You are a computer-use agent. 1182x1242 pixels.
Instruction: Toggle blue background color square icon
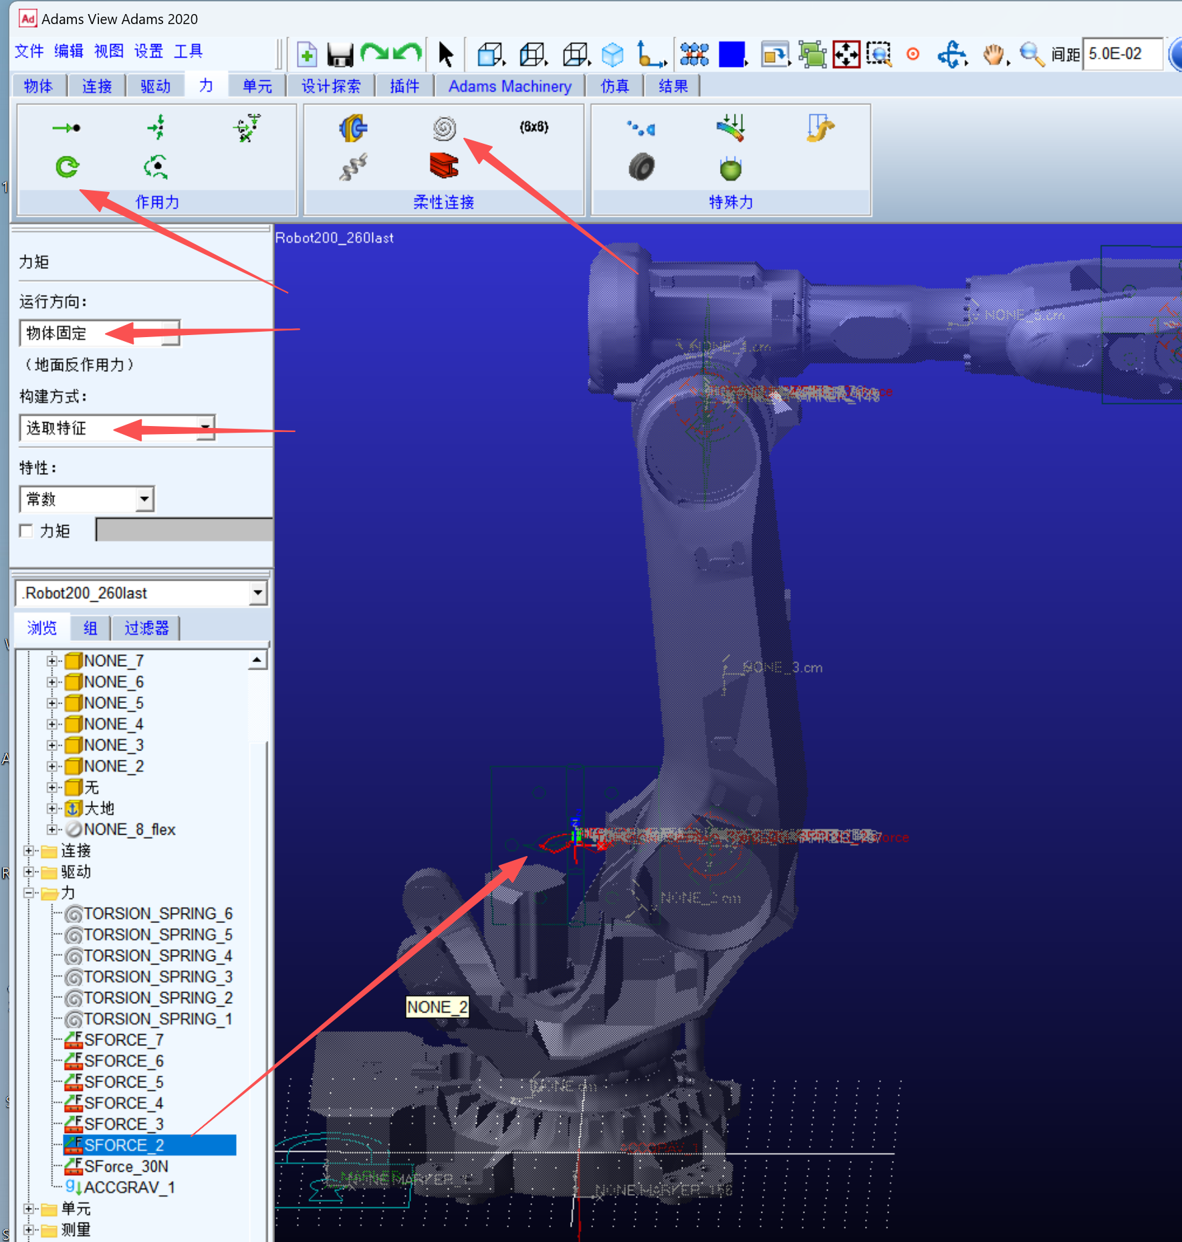pyautogui.click(x=731, y=54)
